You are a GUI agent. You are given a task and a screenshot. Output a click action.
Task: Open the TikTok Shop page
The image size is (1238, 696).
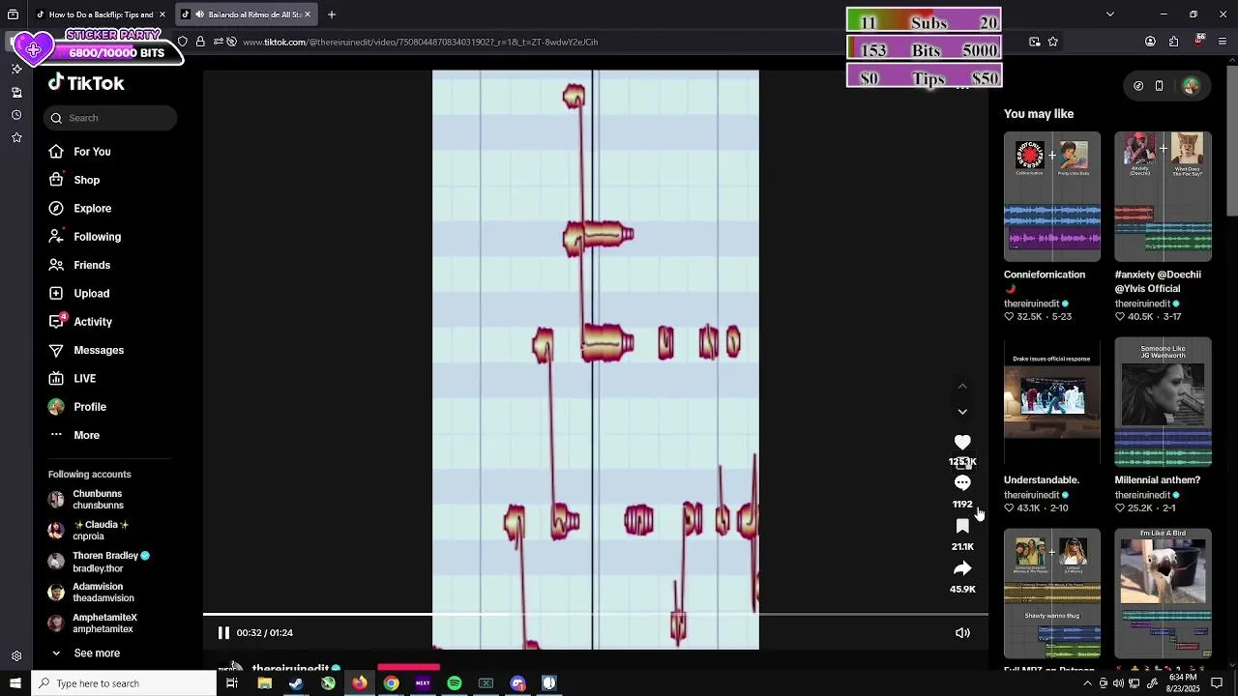tap(86, 180)
